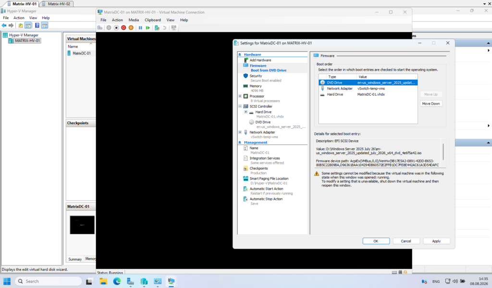The height and width of the screenshot is (288, 492).
Task: Expand the Hard Drive node
Action: [246, 112]
